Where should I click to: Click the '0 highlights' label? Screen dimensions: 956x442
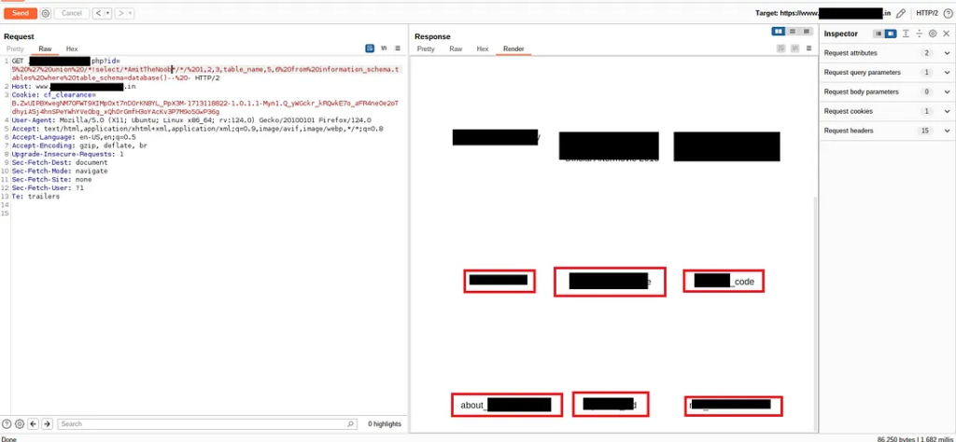(384, 423)
